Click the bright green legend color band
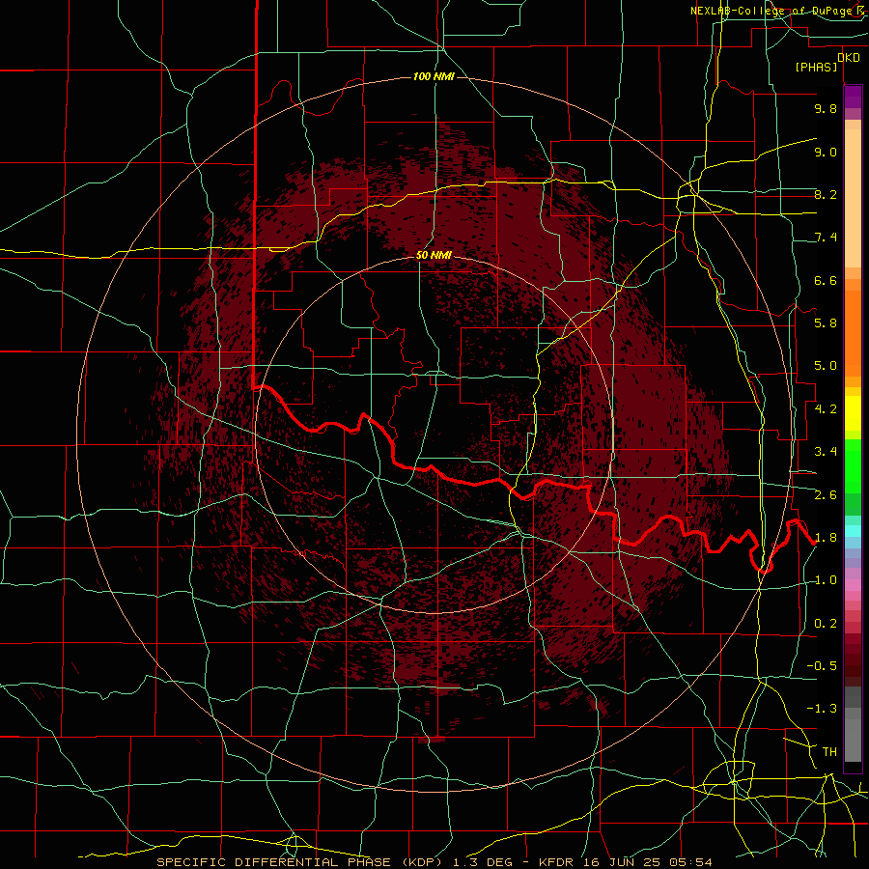This screenshot has height=869, width=869. click(853, 465)
